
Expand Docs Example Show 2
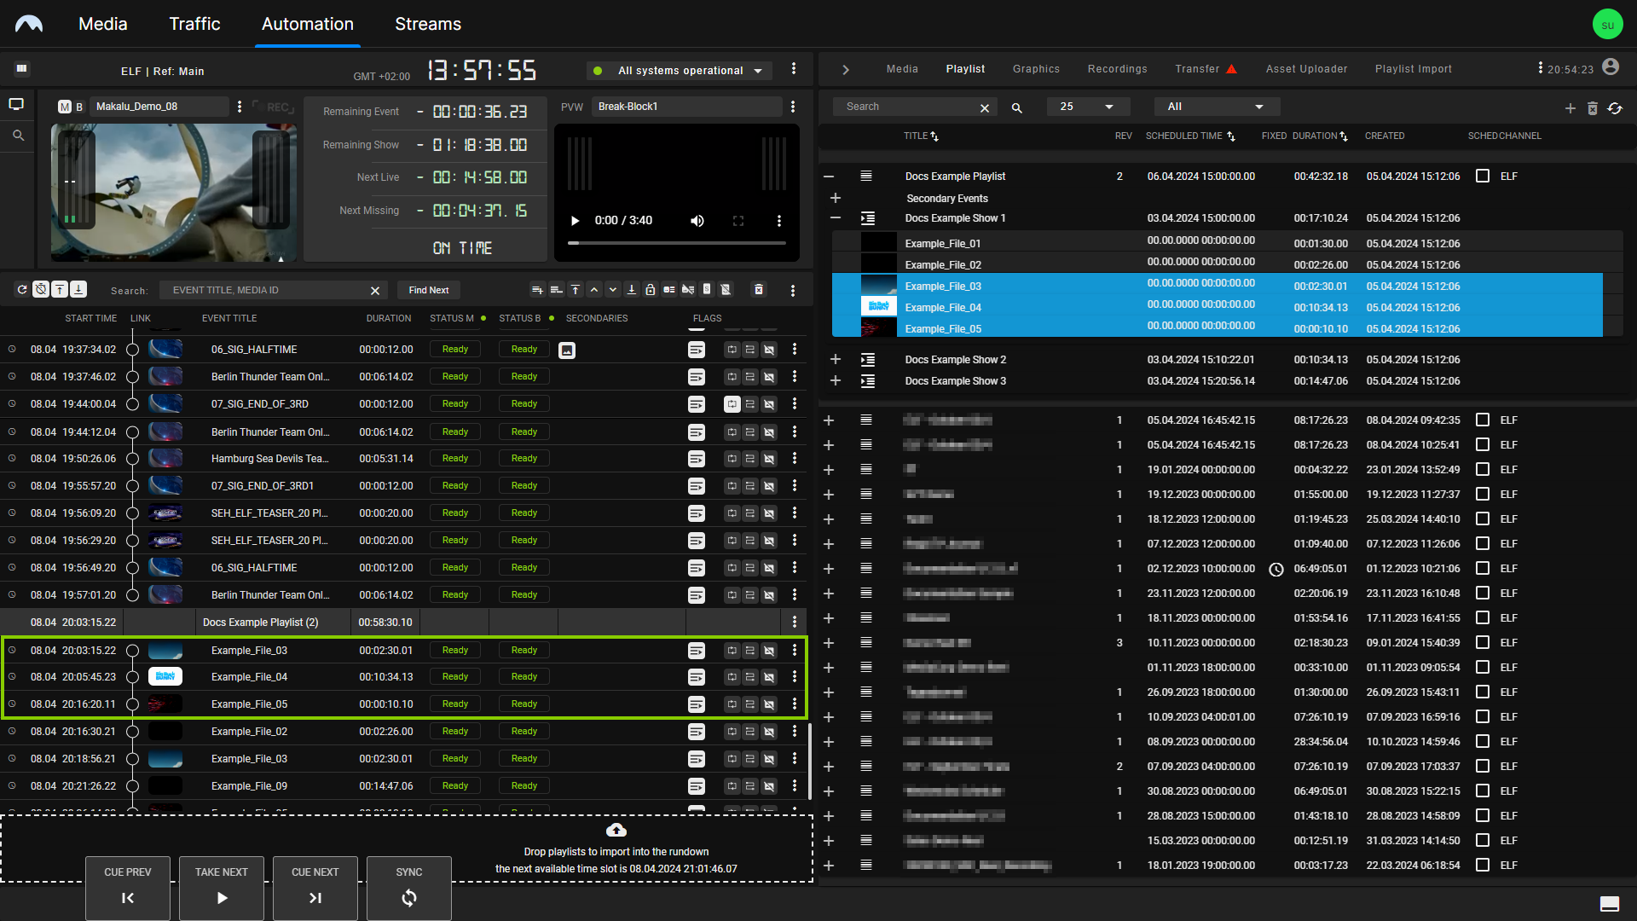(x=836, y=359)
